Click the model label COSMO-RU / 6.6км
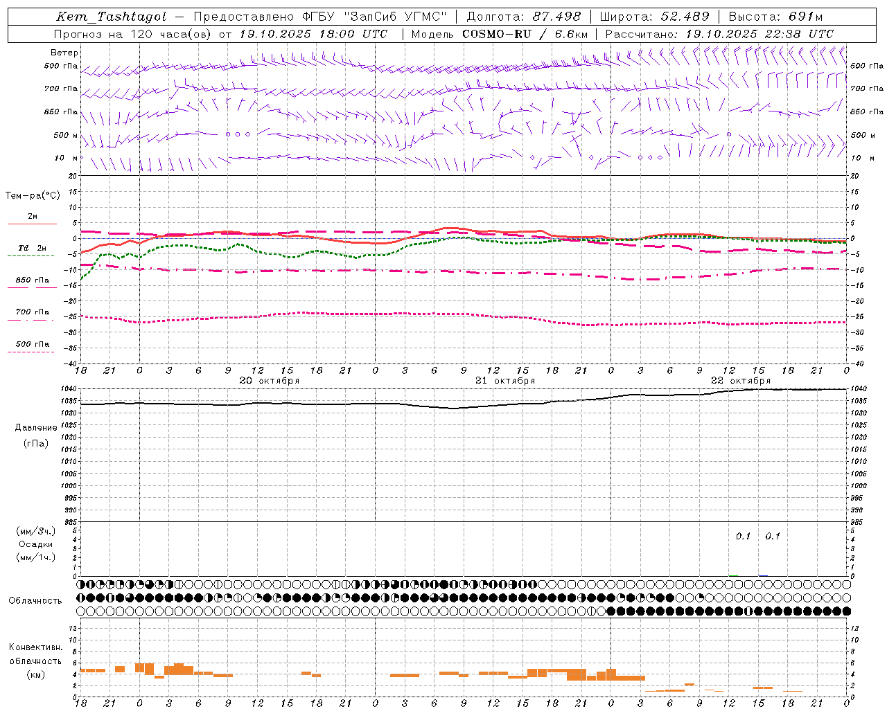Screen dimensions: 887x709 point(525,34)
